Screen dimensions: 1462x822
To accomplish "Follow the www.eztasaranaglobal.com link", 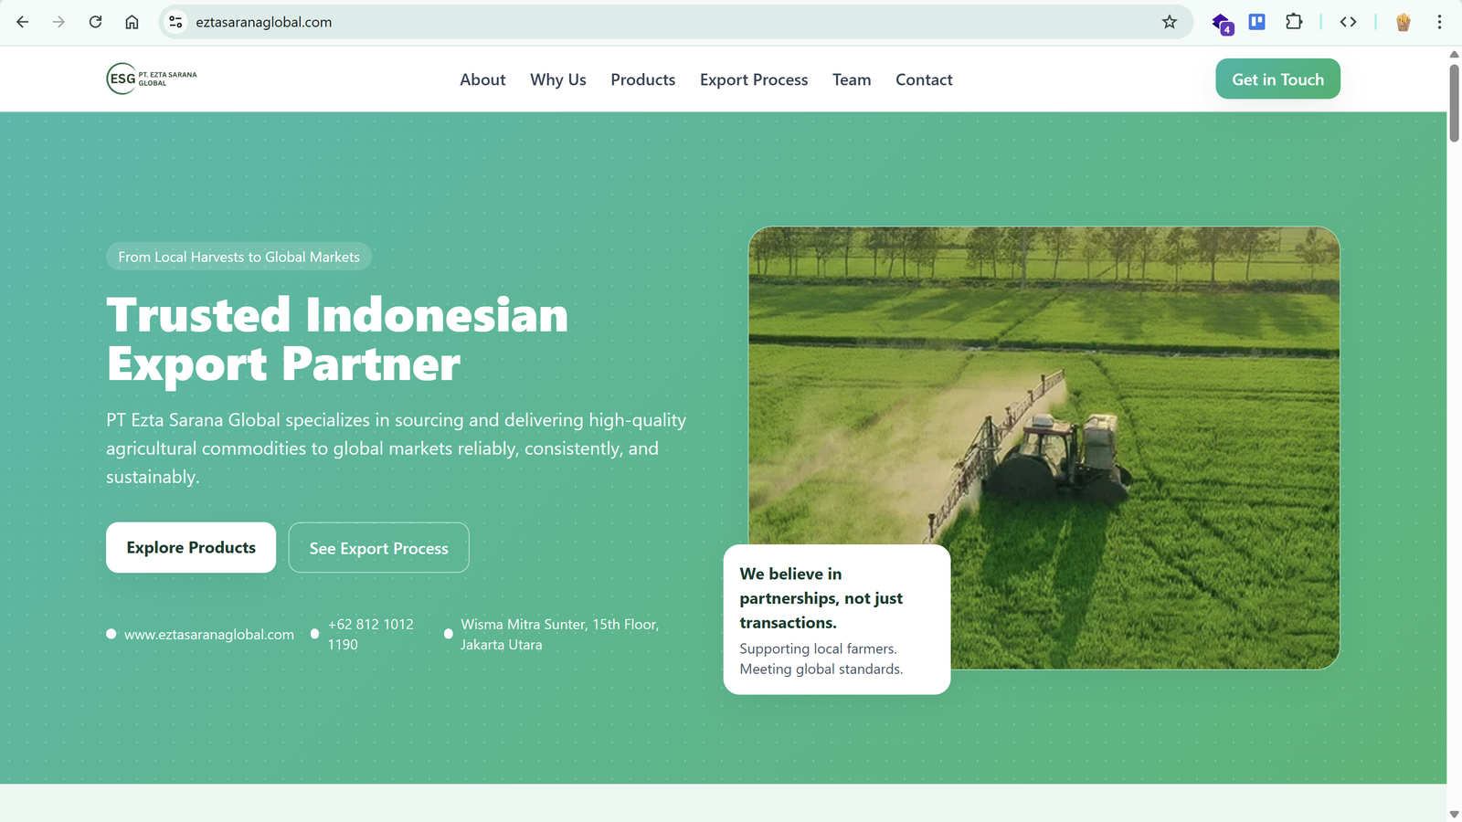I will (x=209, y=634).
